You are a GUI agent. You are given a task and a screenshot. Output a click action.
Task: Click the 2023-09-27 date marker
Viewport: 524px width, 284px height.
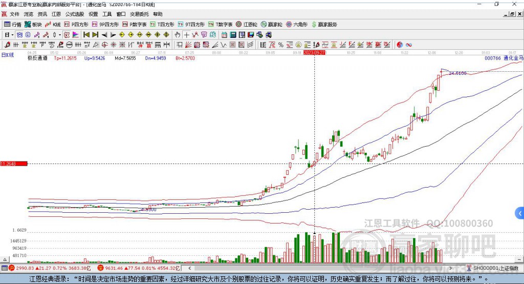pyautogui.click(x=314, y=53)
